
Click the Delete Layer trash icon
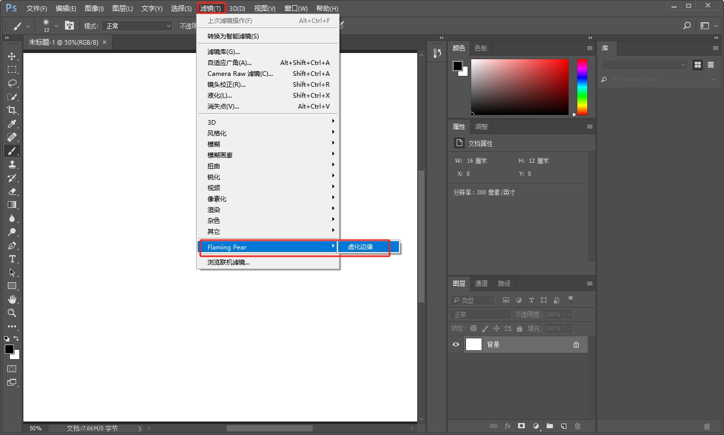pyautogui.click(x=577, y=426)
